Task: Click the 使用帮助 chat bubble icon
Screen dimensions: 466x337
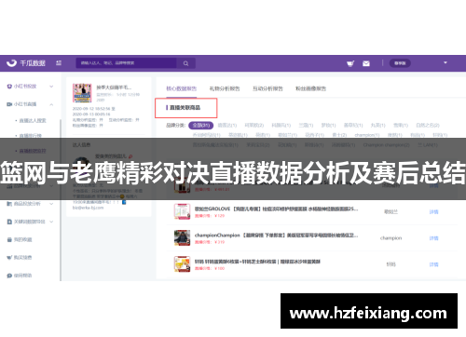Action: point(9,276)
